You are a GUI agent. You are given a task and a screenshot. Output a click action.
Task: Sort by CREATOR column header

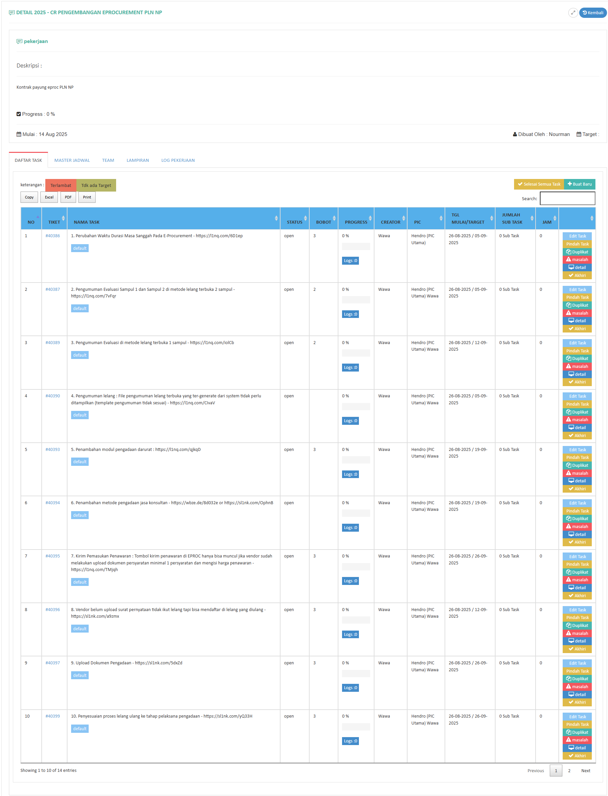(x=390, y=219)
